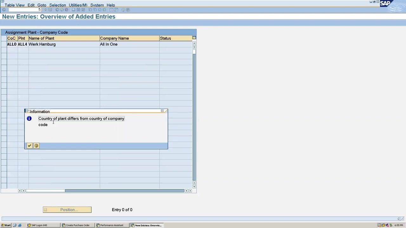This screenshot has width=406, height=228.
Task: Click into the transaction command field
Action: click(x=23, y=10)
